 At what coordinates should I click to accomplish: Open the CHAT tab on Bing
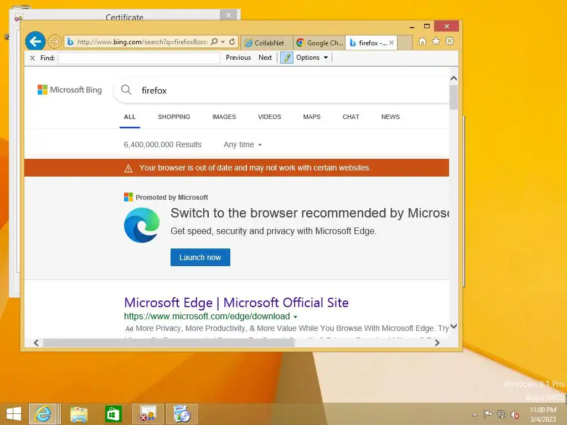click(x=350, y=117)
